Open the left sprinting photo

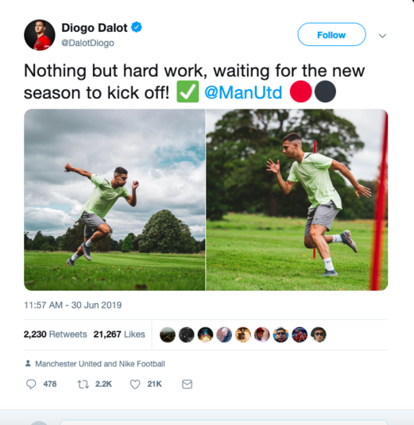pos(115,200)
